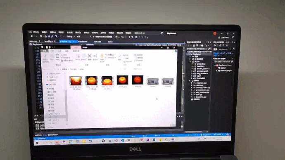The height and width of the screenshot is (160, 285).
Task: Click the red notification badge icon
Action: click(x=215, y=33)
